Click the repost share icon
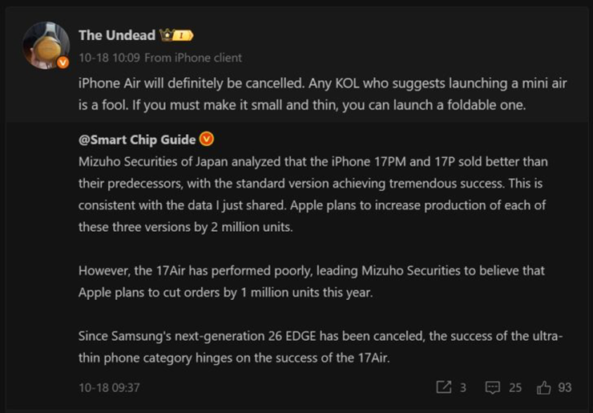 443,387
